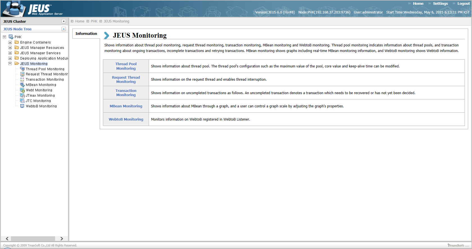Click the Request Thread Monitoring tree icon
Screen dimensions: 472x249
click(x=22, y=74)
